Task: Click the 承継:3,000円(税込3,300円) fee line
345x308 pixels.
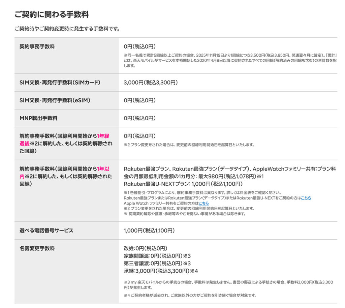Action: [161, 271]
